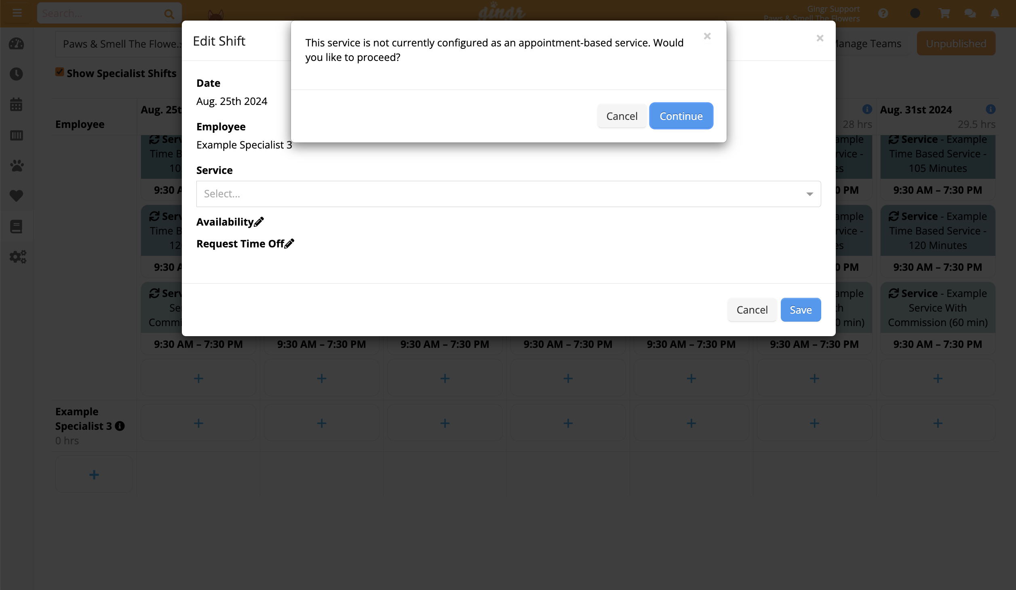
Task: Add new employee row with plus button
Action: click(x=94, y=475)
